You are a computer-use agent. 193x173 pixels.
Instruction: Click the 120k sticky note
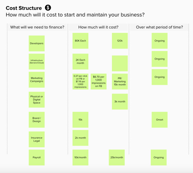coord(120,41)
